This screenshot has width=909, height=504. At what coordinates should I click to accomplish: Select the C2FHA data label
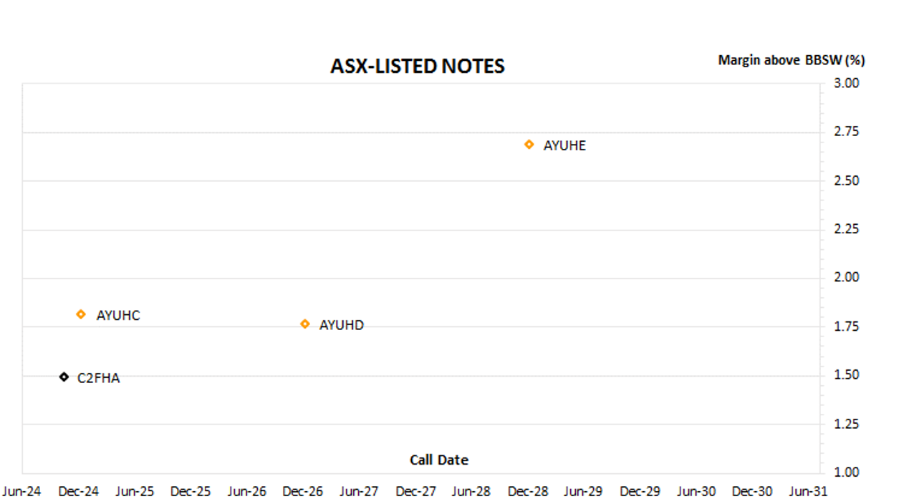pos(98,378)
